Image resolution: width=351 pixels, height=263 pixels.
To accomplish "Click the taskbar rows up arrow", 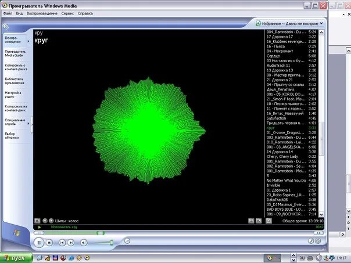I will click(293, 255).
